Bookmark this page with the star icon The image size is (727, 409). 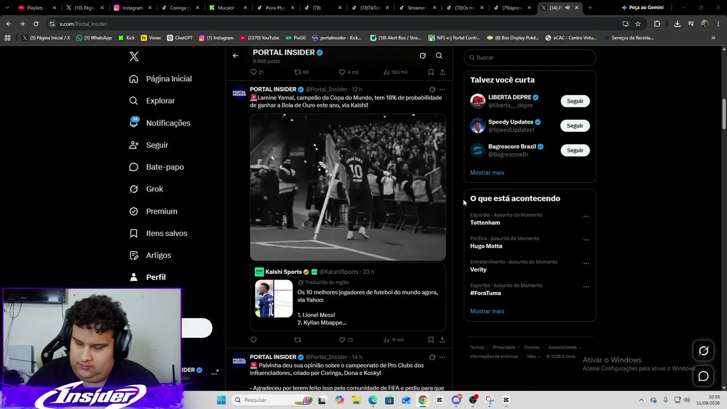(x=638, y=24)
